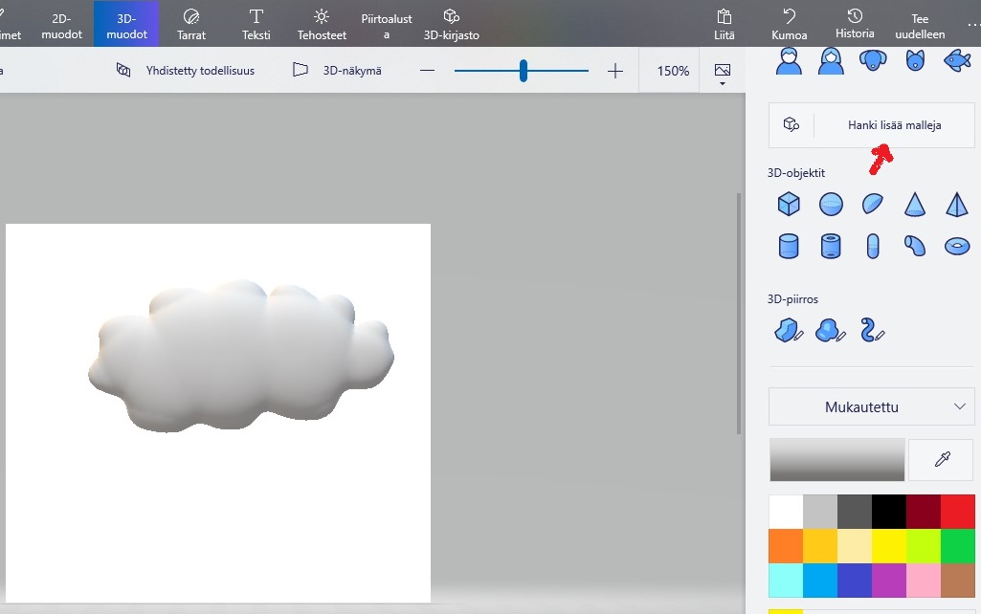
Task: Toggle the 3D-näkymä view
Action: pos(337,71)
